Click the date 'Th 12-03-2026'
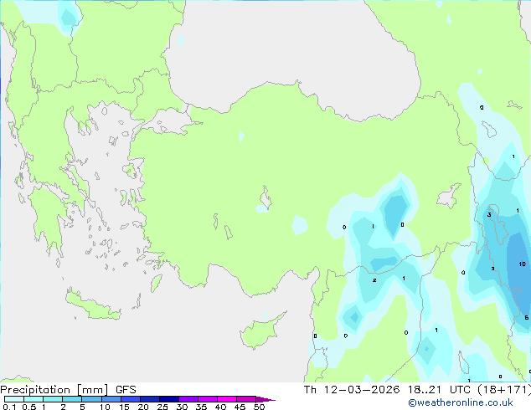Screen dimensions: 531x410 [x=352, y=390]
